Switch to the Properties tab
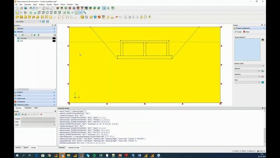 pos(28,108)
